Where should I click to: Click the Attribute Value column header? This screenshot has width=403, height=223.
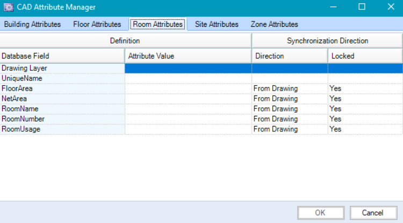click(x=188, y=56)
